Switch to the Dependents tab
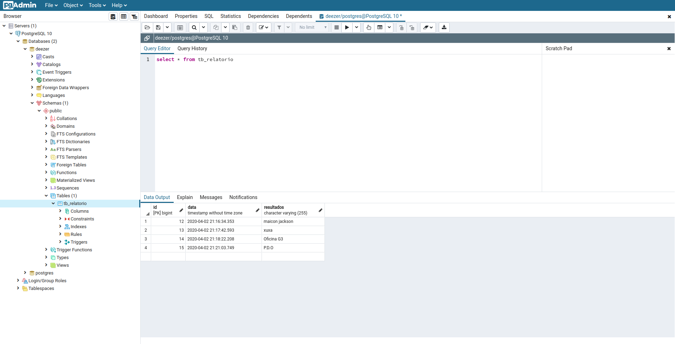 click(x=299, y=16)
